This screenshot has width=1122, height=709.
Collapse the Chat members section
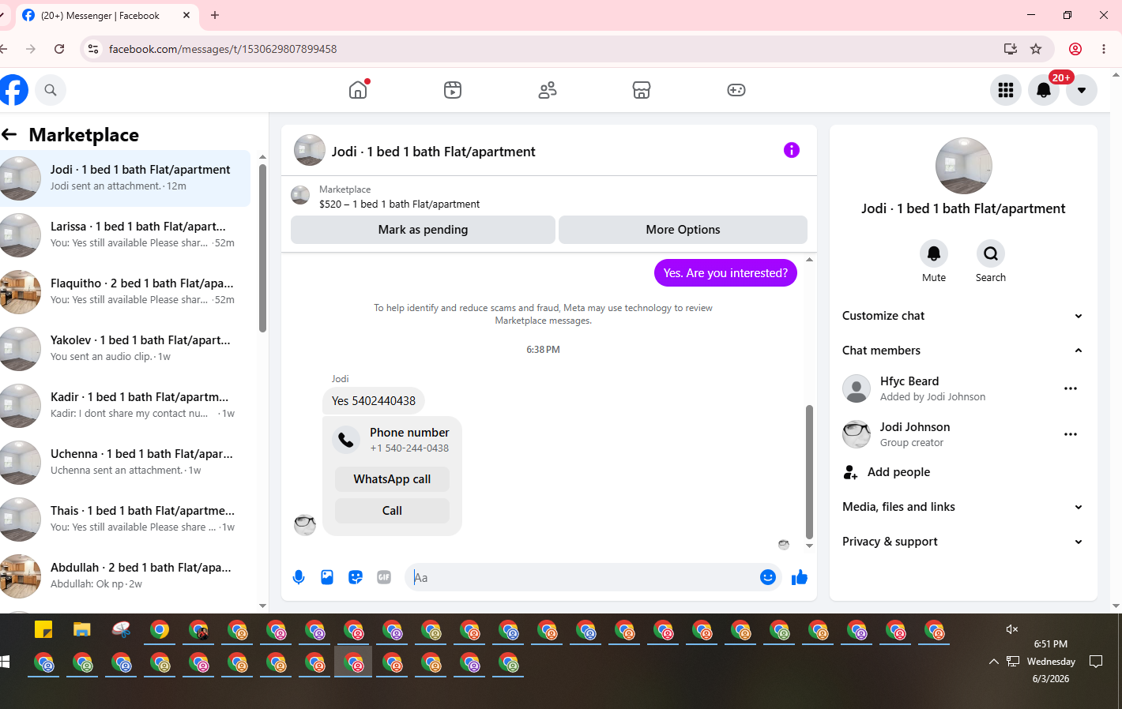tap(962, 351)
